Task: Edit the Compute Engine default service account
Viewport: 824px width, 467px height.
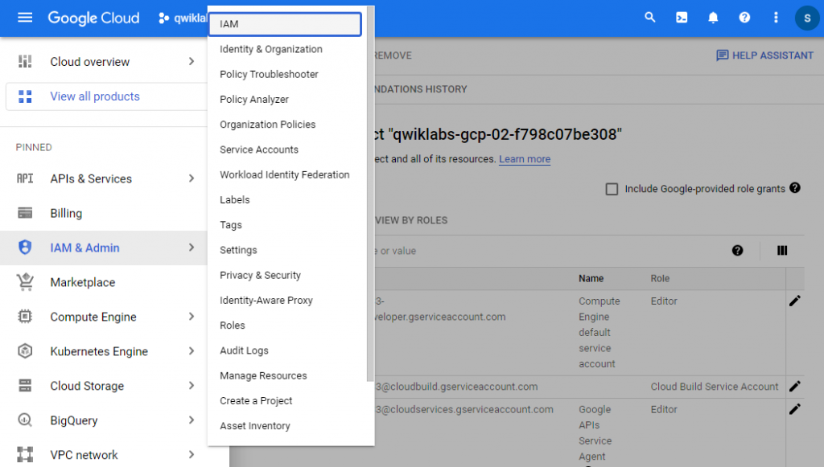Action: (794, 301)
